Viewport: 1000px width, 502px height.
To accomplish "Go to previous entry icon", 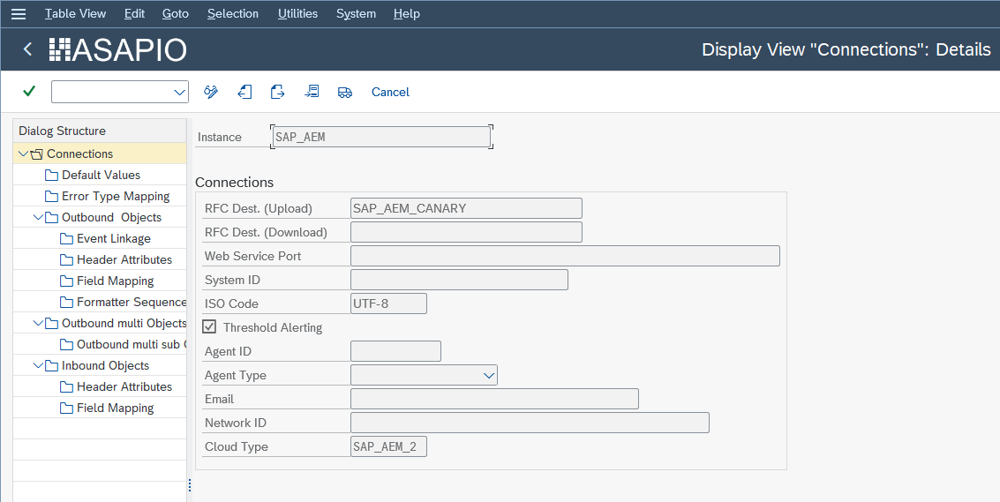I will pyautogui.click(x=244, y=92).
